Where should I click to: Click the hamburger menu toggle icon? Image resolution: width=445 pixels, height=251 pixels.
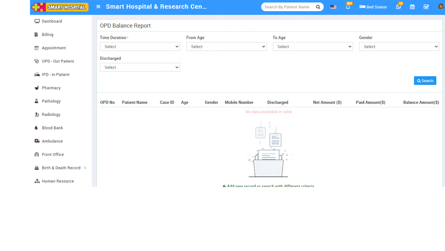98,7
